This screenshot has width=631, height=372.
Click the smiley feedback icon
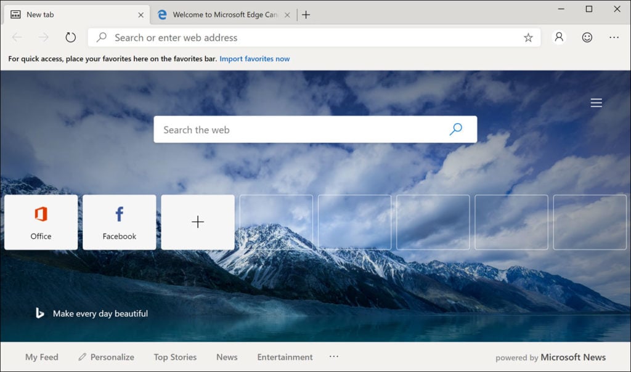pyautogui.click(x=586, y=37)
